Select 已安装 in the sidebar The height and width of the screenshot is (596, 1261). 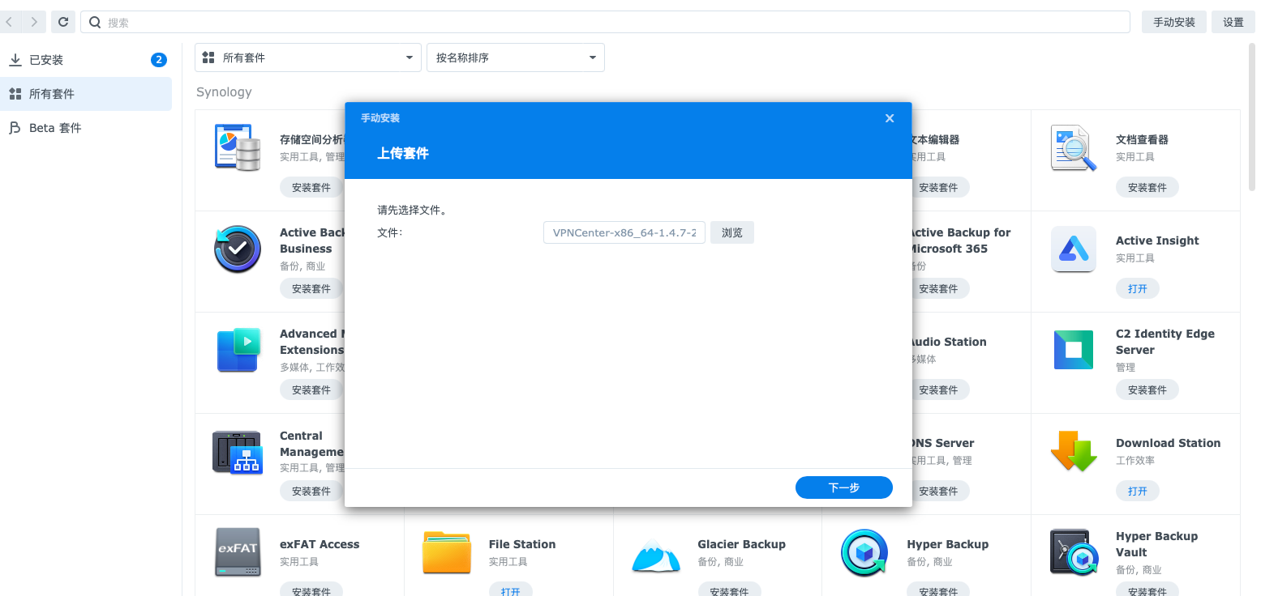click(46, 60)
